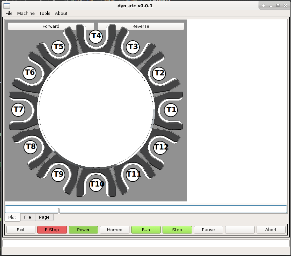Image resolution: width=291 pixels, height=256 pixels.
Task: Click the status bar field at bottom
Action: click(146, 243)
